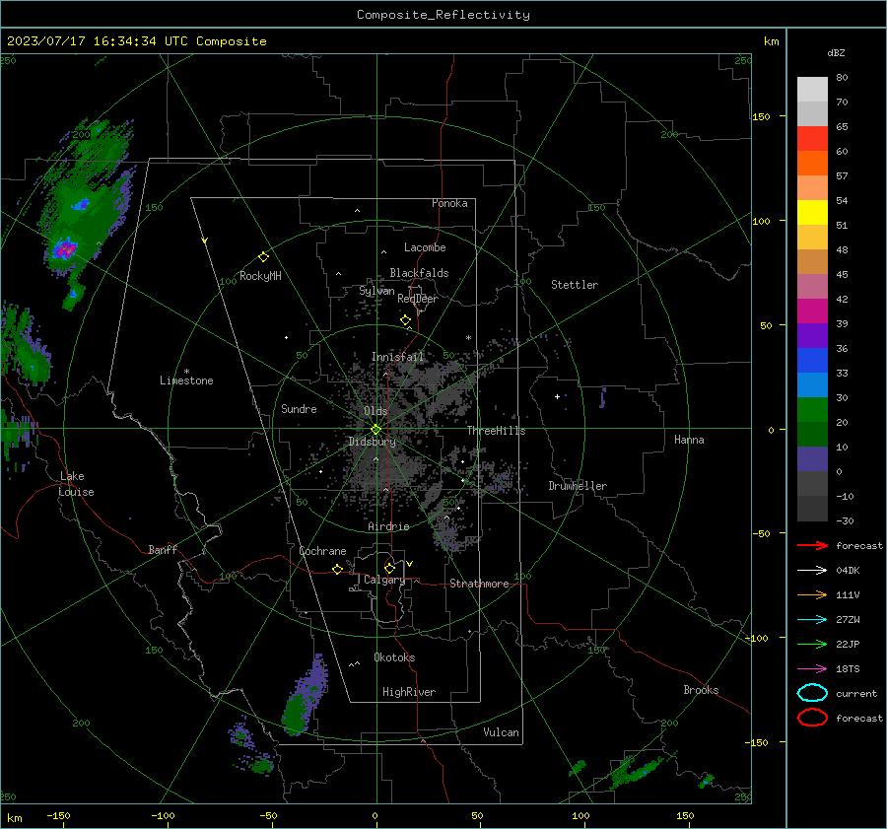Click the Stettler town label
Image resolution: width=887 pixels, height=829 pixels.
[x=575, y=285]
